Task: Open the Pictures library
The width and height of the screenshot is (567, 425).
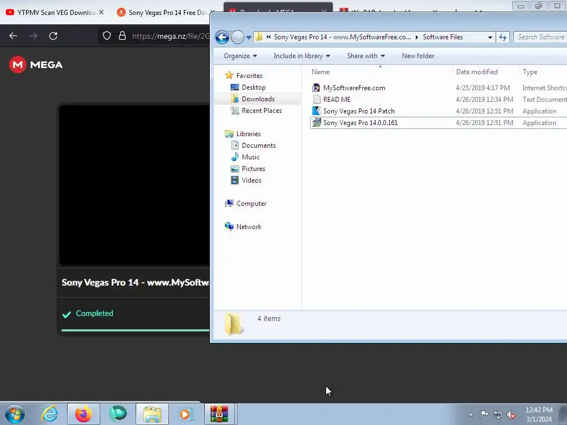Action: pos(253,168)
